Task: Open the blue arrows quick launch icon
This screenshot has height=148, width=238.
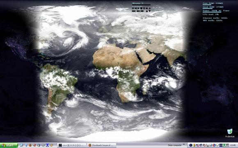Action: 47,145
